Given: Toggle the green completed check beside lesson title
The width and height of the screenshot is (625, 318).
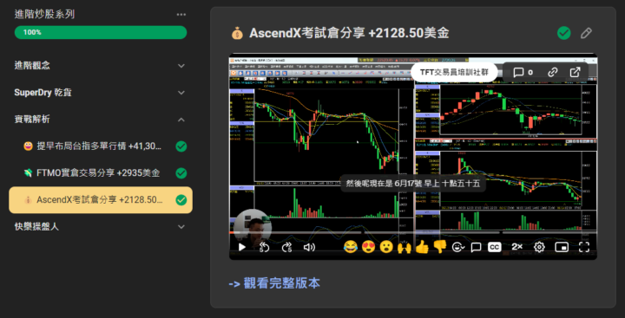Looking at the screenshot, I should tap(564, 34).
